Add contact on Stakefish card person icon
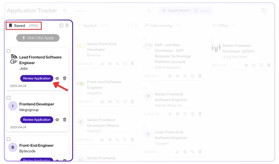The image size is (279, 164). click(102, 102)
